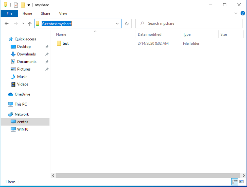Expand the address bar history dropdown
The height and width of the screenshot is (187, 247).
pyautogui.click(x=117, y=23)
